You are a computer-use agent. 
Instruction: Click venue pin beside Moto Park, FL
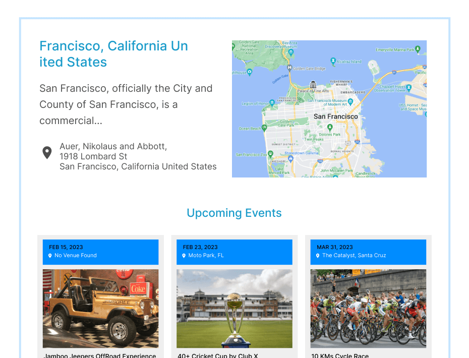click(184, 256)
